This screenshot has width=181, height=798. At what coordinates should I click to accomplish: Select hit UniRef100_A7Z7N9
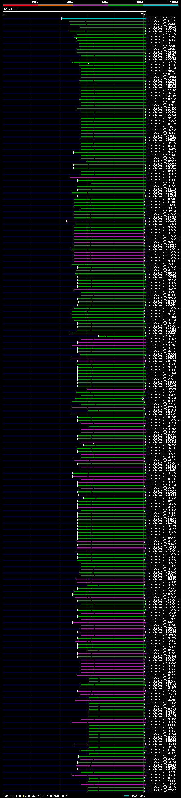point(162,407)
